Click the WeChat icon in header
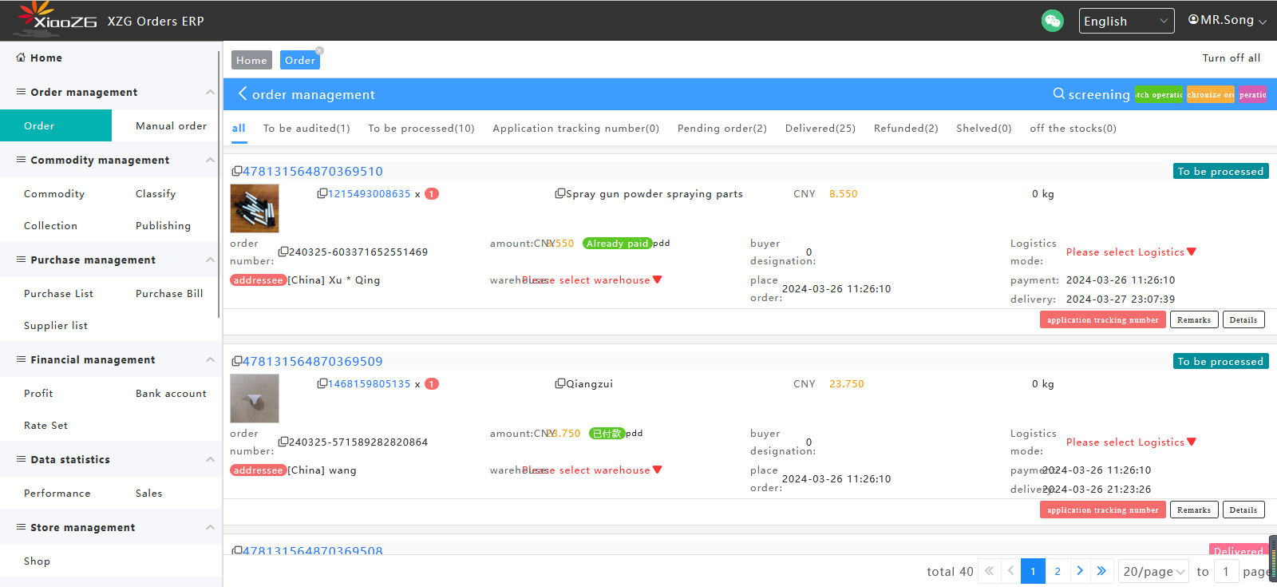Screen dimensions: 1277x587 click(1052, 21)
